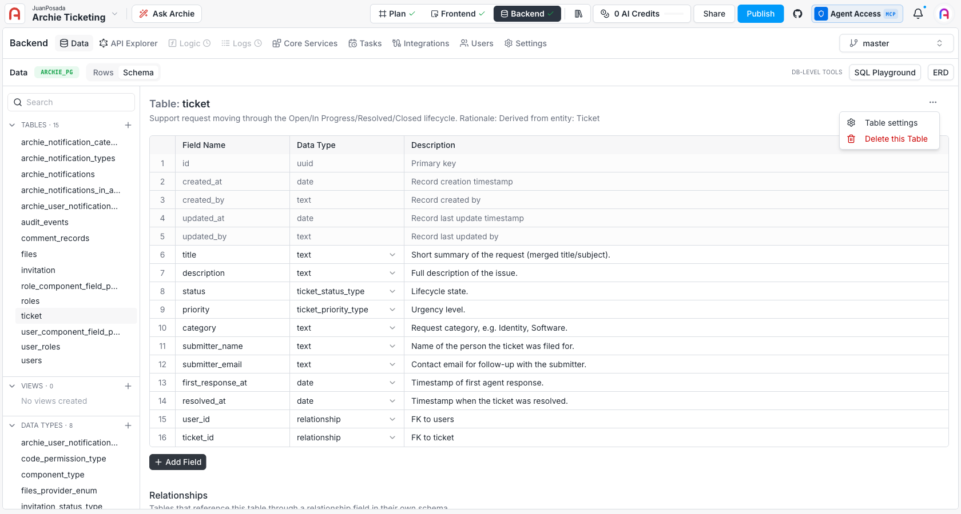The width and height of the screenshot is (961, 514).
Task: Open the Users tab
Action: 476,43
